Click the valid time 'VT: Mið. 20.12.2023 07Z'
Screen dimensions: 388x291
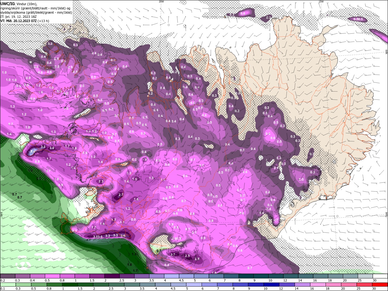(x=18, y=21)
